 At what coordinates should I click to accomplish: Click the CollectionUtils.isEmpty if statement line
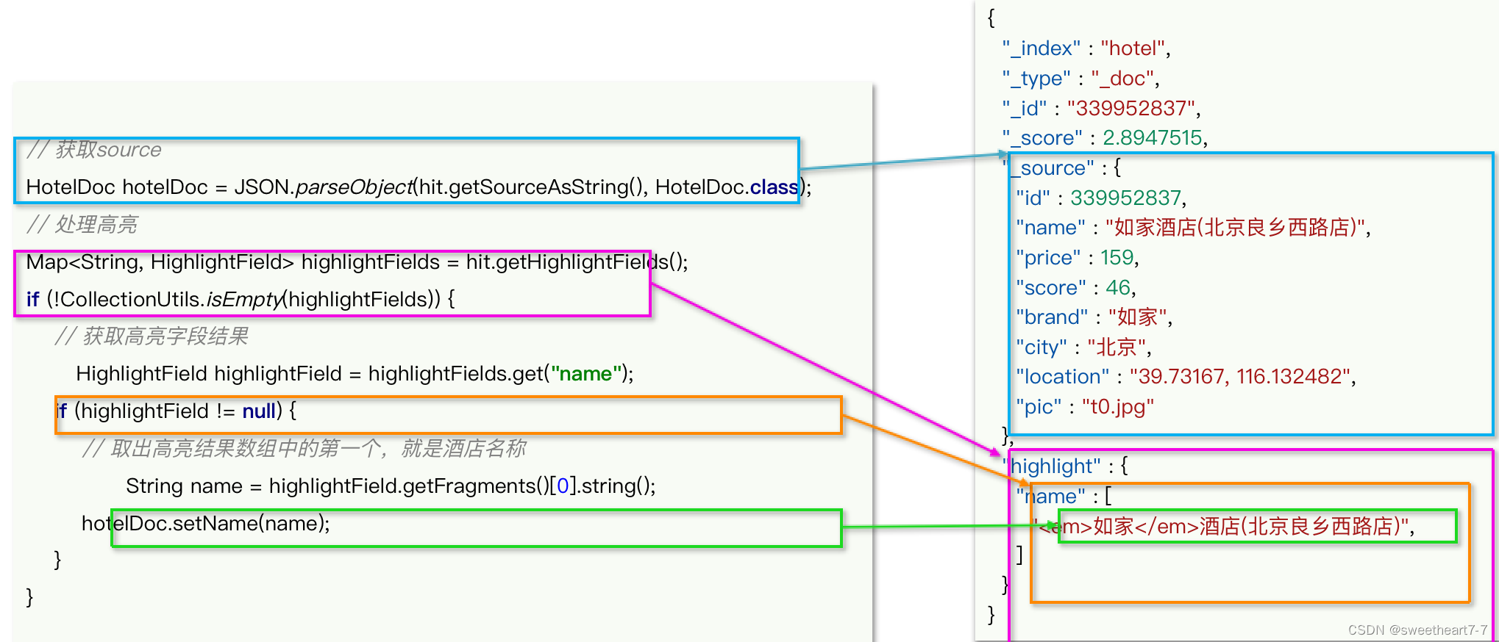click(241, 300)
